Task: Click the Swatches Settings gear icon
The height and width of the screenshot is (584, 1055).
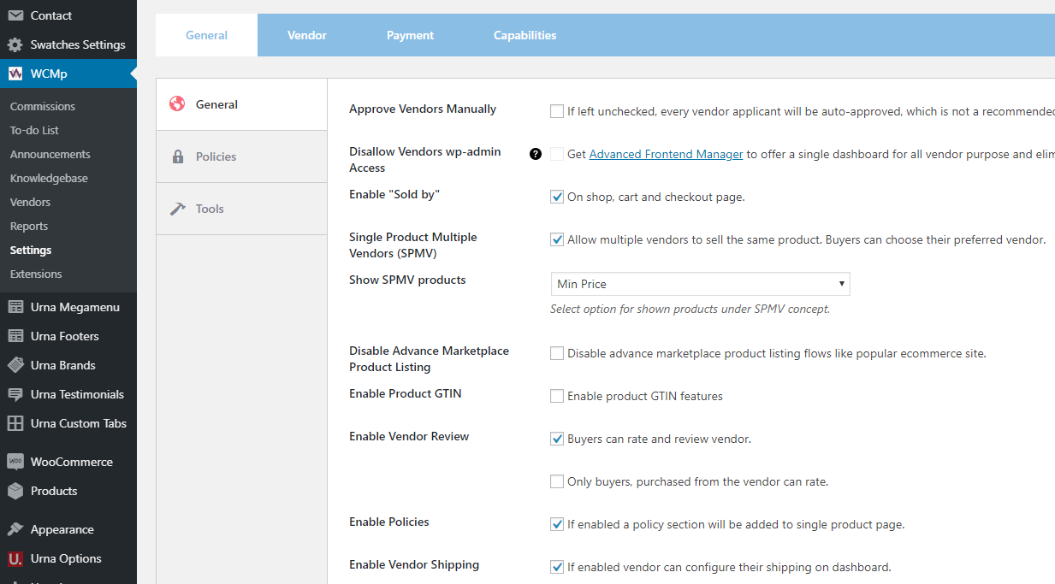Action: (x=15, y=44)
